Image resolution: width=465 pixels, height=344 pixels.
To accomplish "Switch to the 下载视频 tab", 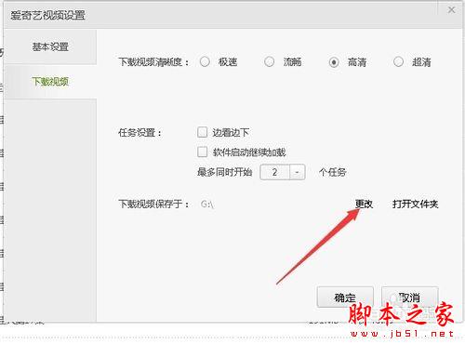I will [50, 82].
